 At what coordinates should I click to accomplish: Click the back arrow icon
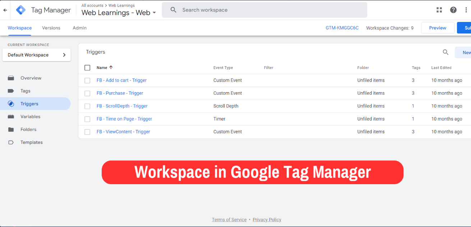pyautogui.click(x=5, y=10)
